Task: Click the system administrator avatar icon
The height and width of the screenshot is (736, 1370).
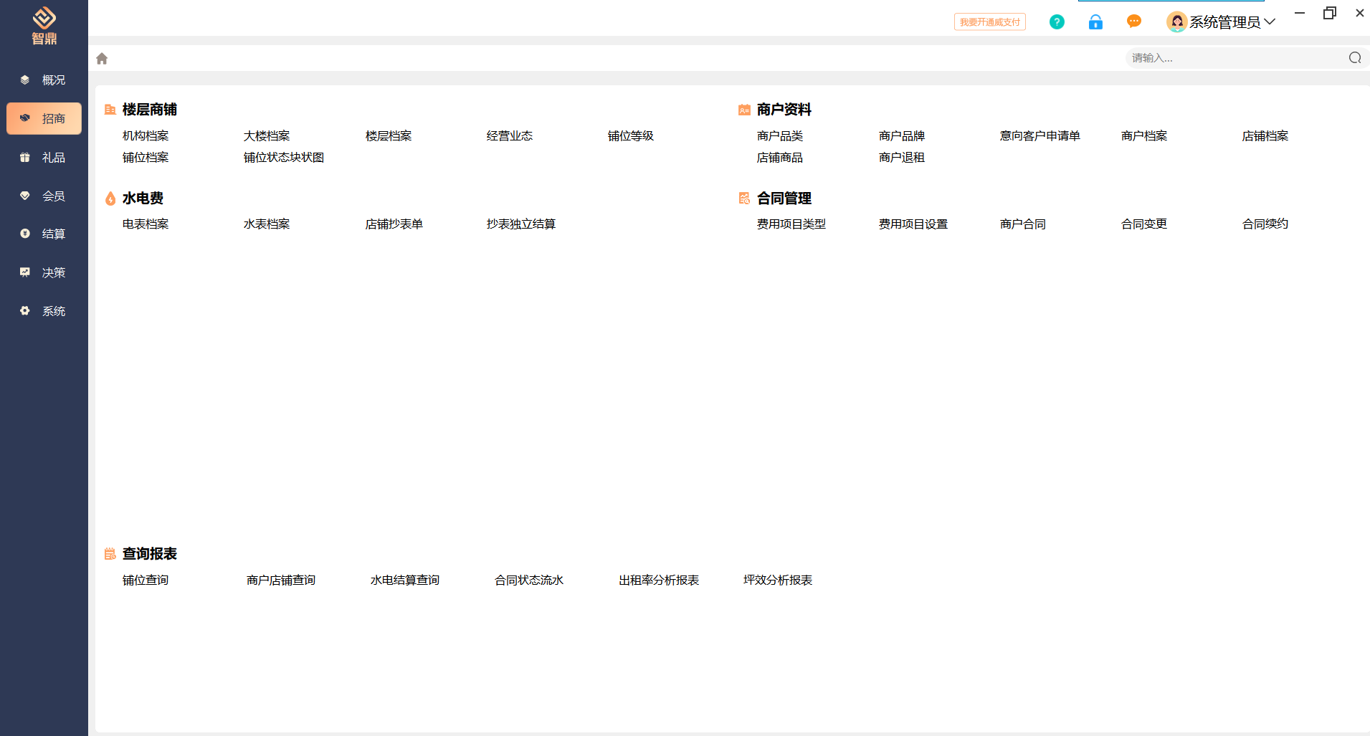Action: (x=1176, y=22)
